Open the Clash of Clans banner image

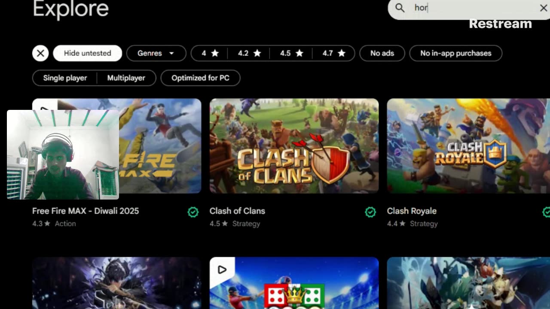click(294, 146)
